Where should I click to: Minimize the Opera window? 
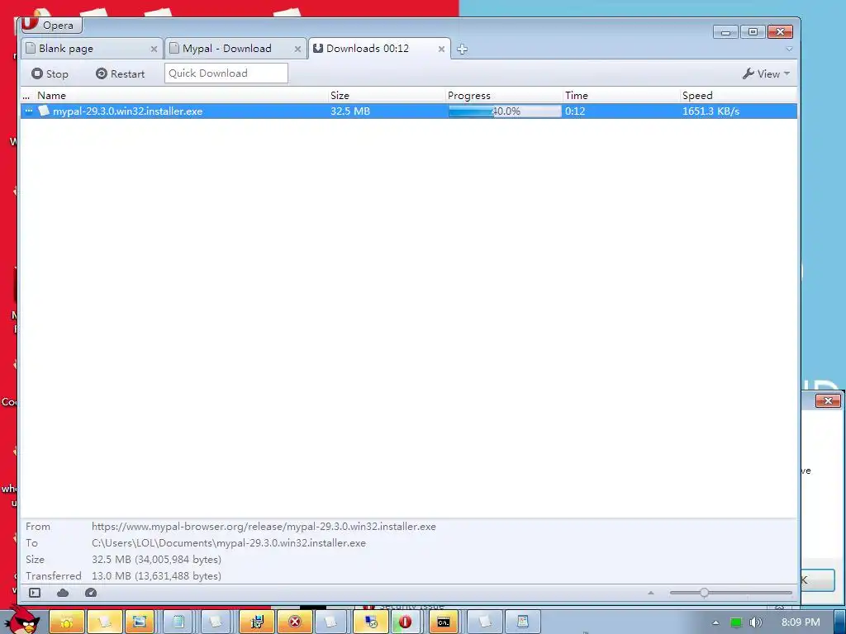click(725, 32)
